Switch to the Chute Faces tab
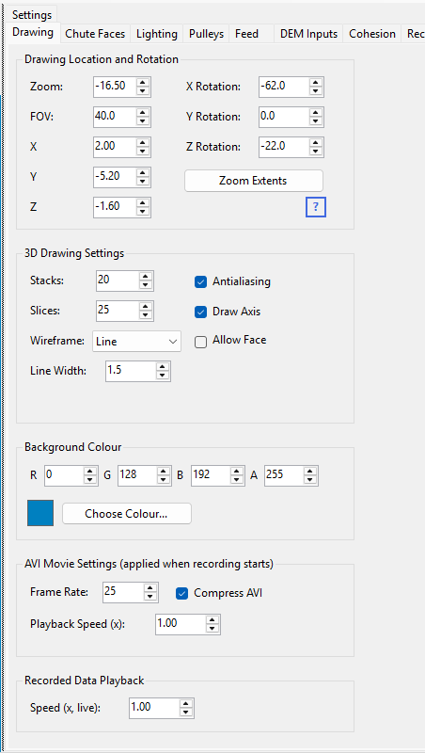 (95, 34)
